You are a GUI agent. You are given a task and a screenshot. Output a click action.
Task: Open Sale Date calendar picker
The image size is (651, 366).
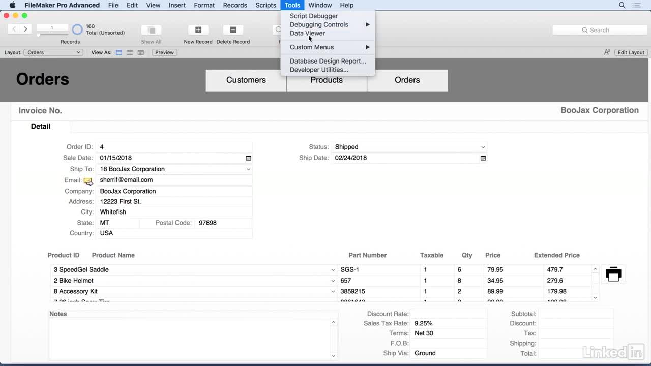[x=248, y=158]
